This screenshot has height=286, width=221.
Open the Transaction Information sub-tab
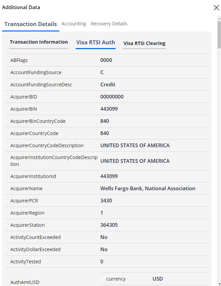pyautogui.click(x=39, y=42)
